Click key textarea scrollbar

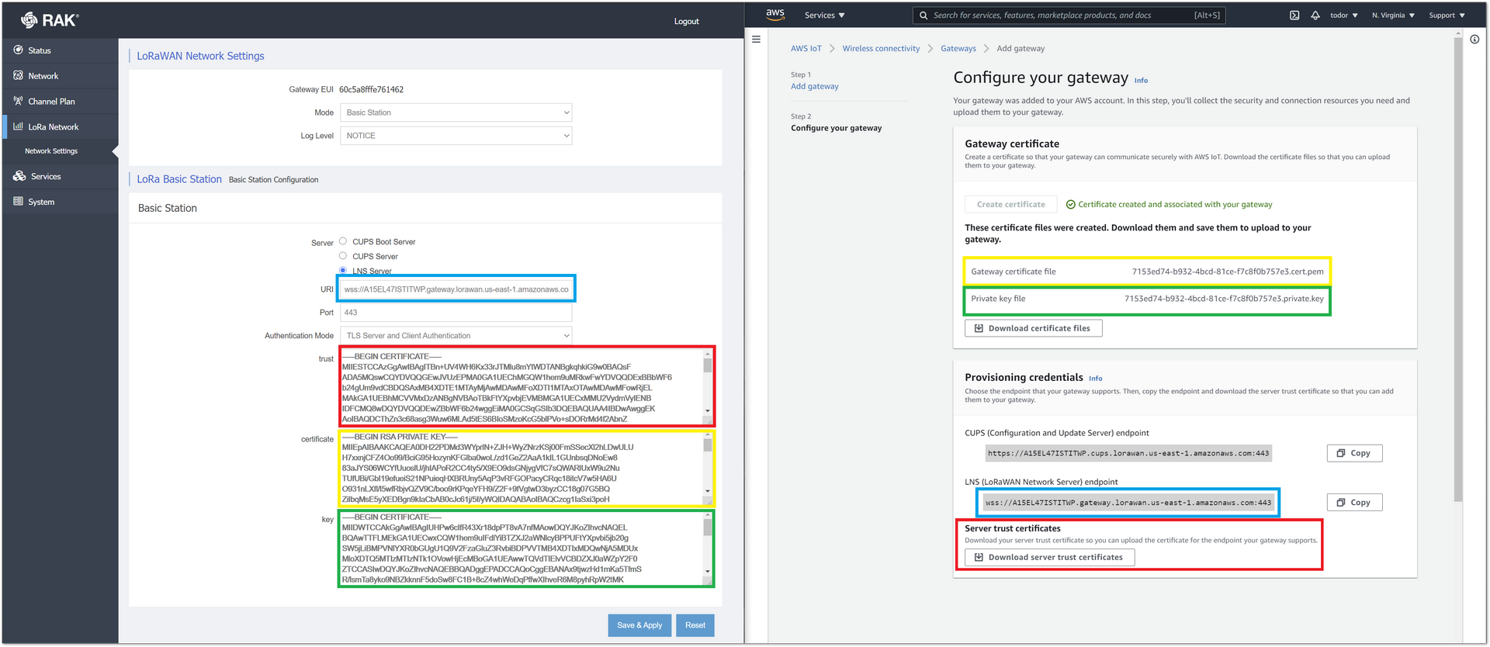point(708,544)
